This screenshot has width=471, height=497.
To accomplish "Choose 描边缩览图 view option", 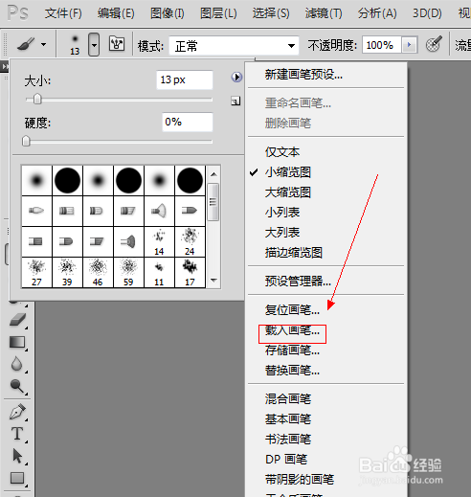I will [x=294, y=253].
